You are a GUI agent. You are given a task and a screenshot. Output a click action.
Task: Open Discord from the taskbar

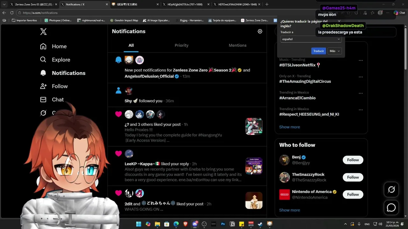click(x=195, y=224)
